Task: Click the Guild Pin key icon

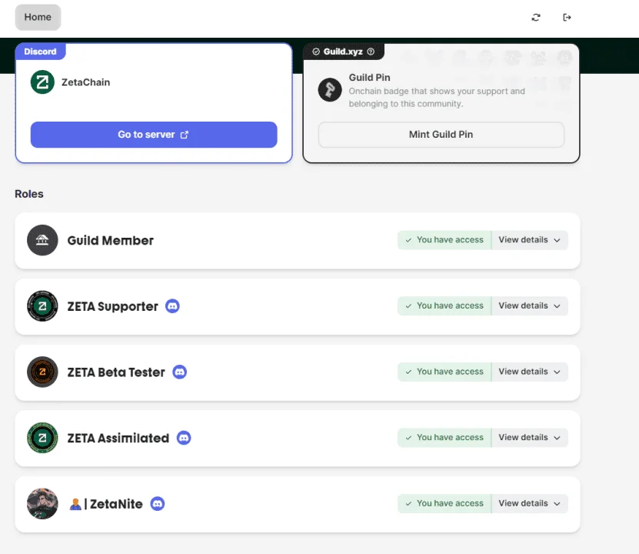Action: pyautogui.click(x=330, y=90)
